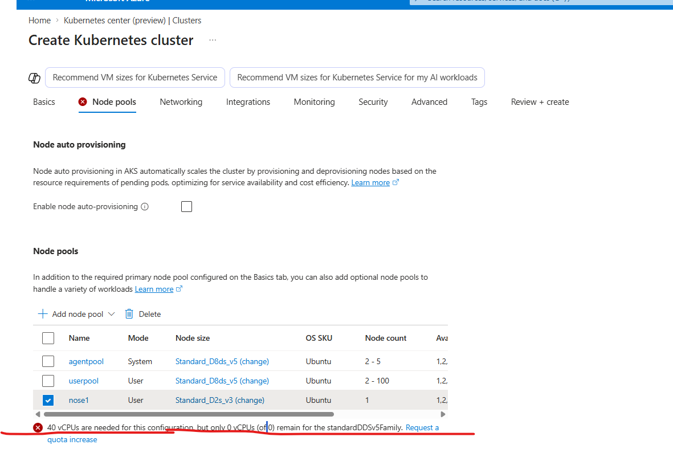Viewport: 673px width, 457px height.
Task: Click the info icon next to Enable node auto-provisioning
Action: tap(145, 207)
